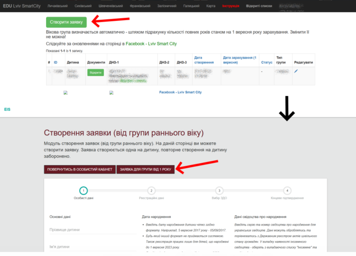Sort table by Статус column header
This screenshot has height=256, width=356.
tap(266, 62)
